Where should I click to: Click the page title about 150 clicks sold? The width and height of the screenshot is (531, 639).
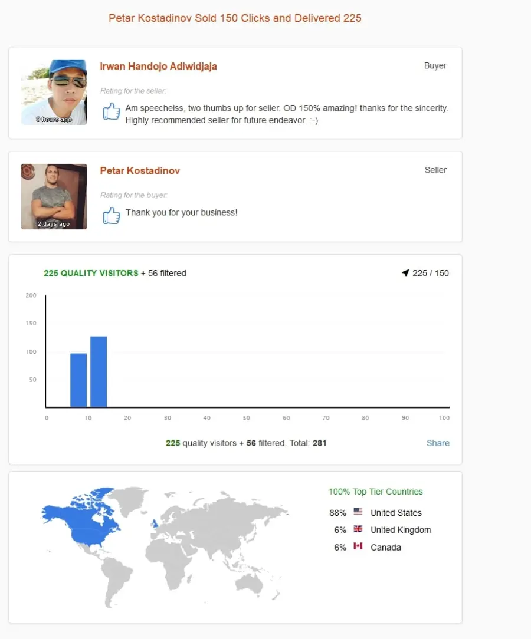coord(235,18)
